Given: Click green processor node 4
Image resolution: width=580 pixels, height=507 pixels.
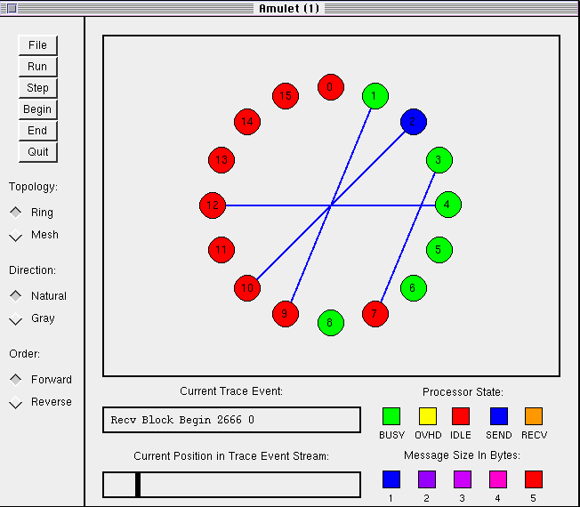Looking at the screenshot, I should [447, 205].
